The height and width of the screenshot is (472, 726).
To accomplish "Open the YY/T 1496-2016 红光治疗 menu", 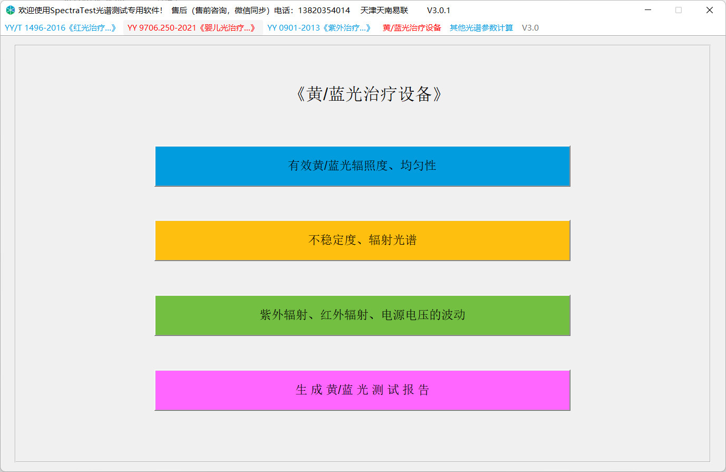I will coord(61,28).
